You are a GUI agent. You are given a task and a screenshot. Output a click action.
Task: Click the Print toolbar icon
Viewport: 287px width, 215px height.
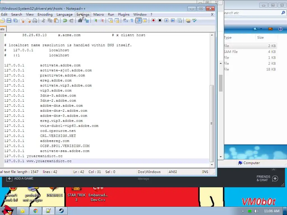(x=35, y=20)
